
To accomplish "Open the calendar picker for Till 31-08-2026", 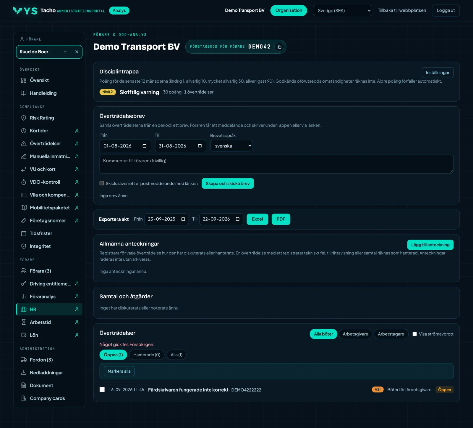I will click(x=200, y=146).
